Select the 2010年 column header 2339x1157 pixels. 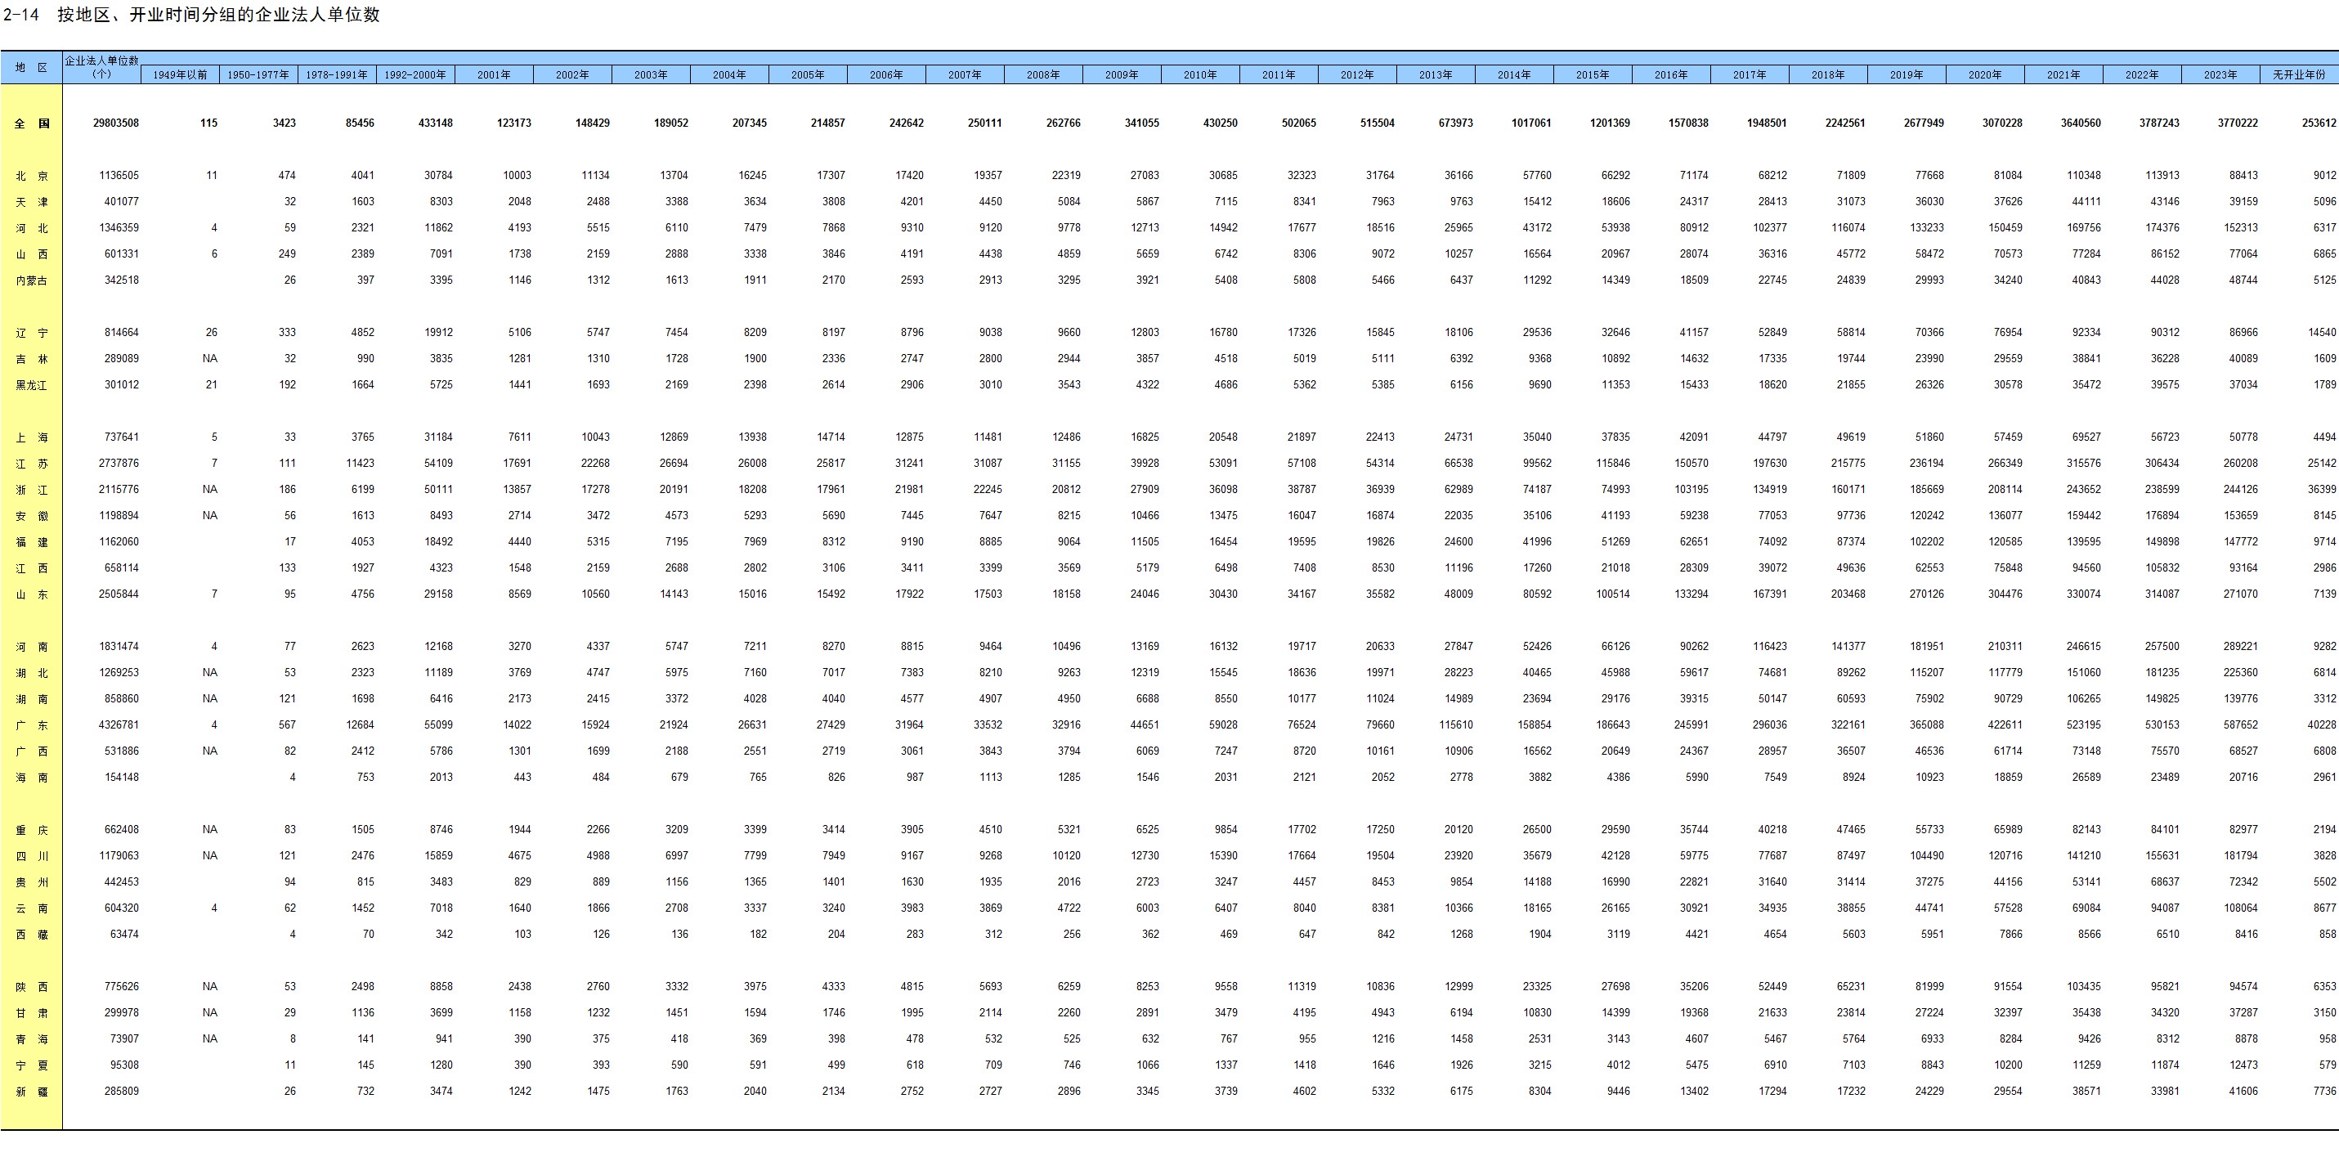coord(1199,74)
